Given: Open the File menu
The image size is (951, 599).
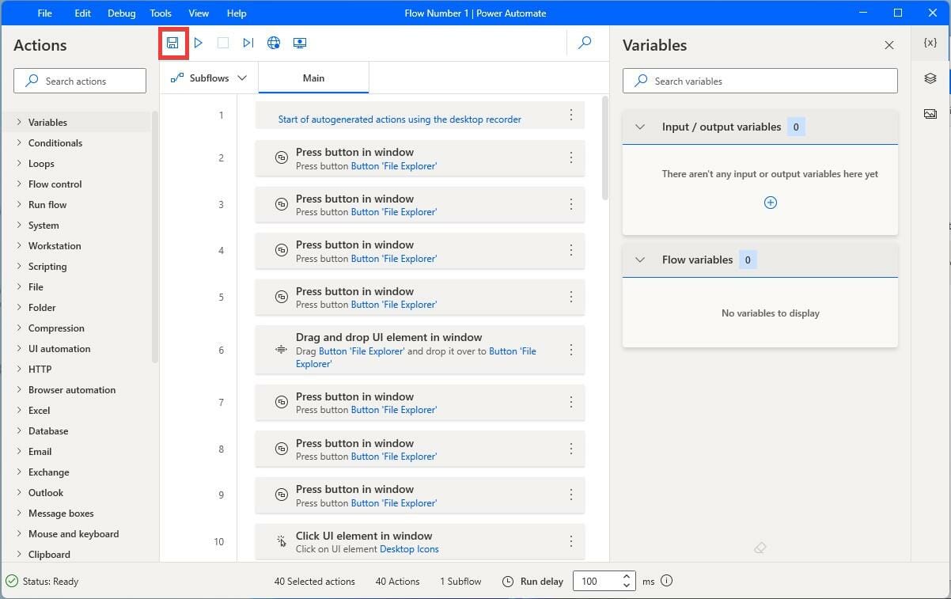Looking at the screenshot, I should coord(45,13).
